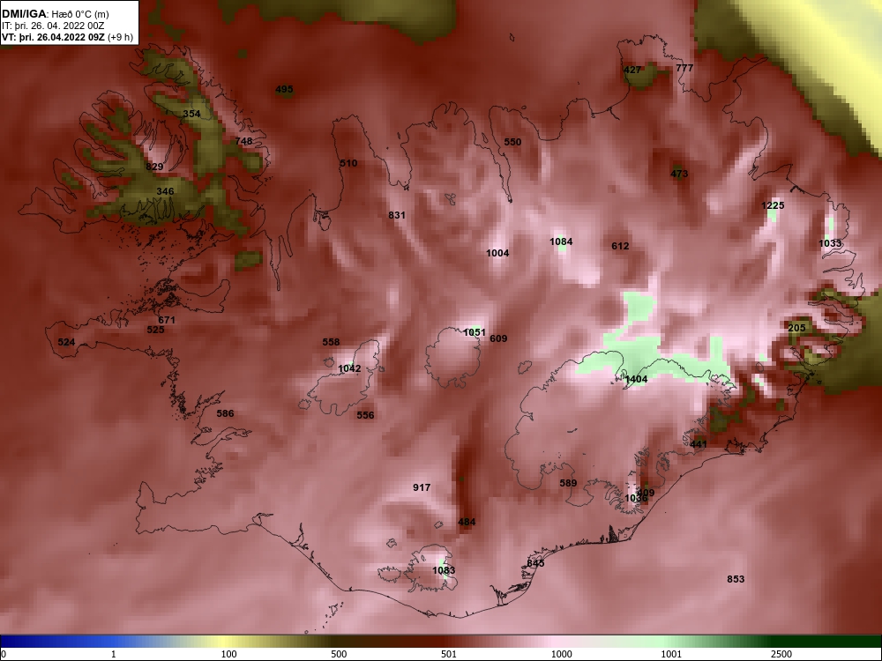Select the map value 1051
Image resolution: width=882 pixels, height=661 pixels.
(x=475, y=332)
